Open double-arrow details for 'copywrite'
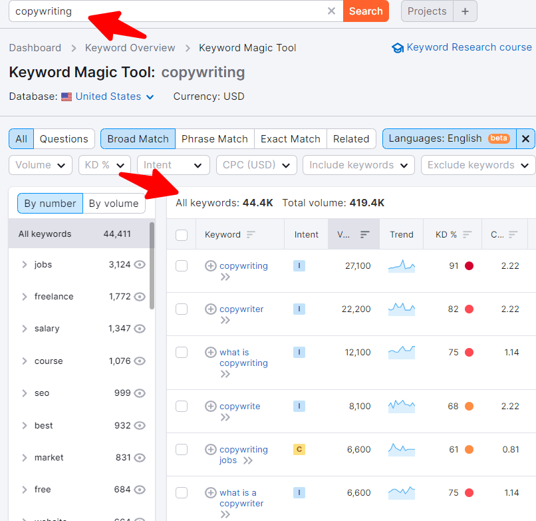This screenshot has height=521, width=536. [x=225, y=417]
